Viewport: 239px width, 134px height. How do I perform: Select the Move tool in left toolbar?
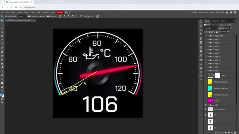pos(2,20)
